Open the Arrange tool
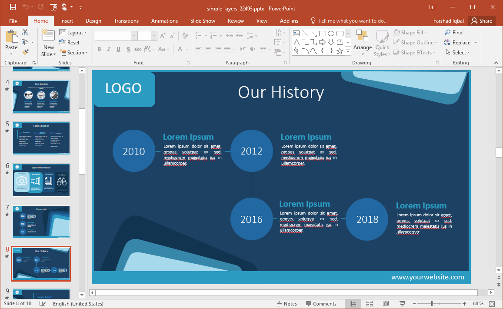Image resolution: width=503 pixels, height=309 pixels. click(362, 43)
